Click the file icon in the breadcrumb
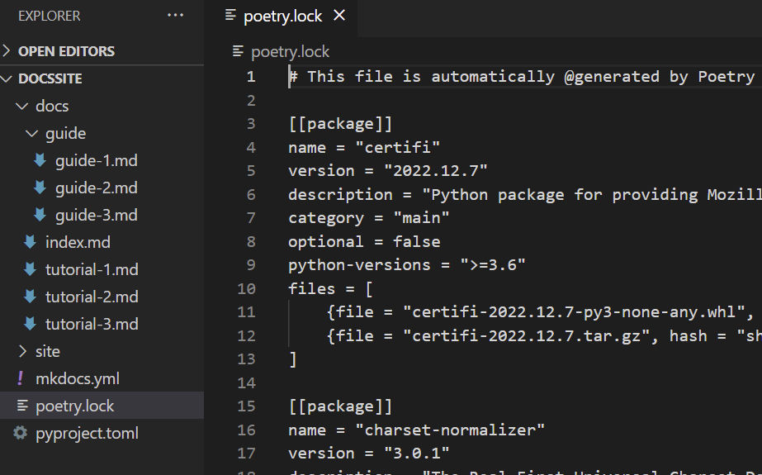The image size is (762, 475). pos(238,50)
